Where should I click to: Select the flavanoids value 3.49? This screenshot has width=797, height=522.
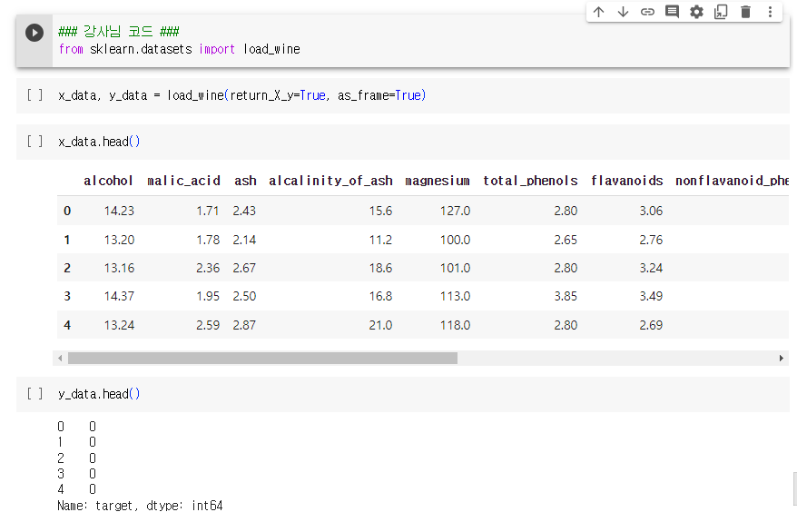[x=651, y=296]
